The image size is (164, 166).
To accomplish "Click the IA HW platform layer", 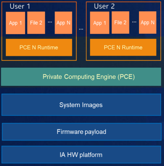I will (x=81, y=155).
